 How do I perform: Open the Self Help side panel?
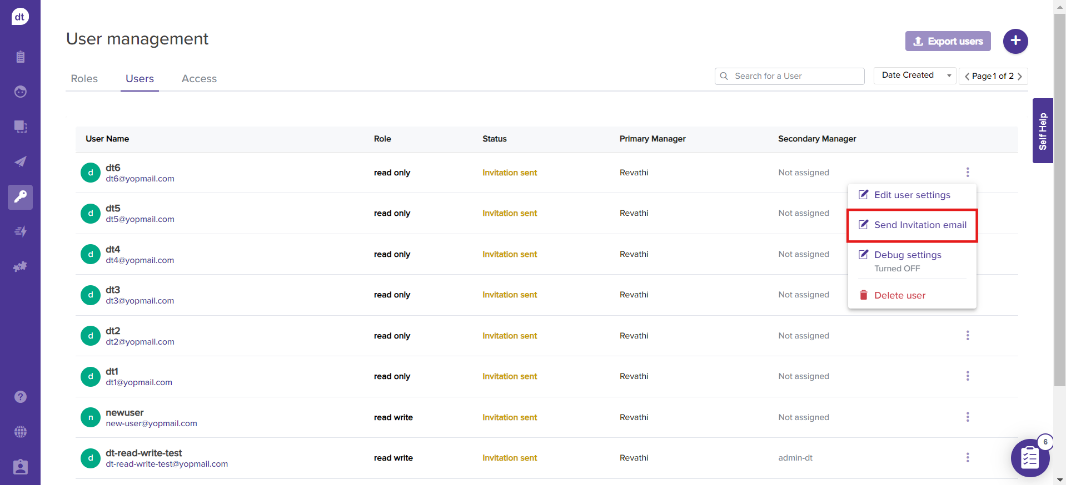pyautogui.click(x=1042, y=131)
